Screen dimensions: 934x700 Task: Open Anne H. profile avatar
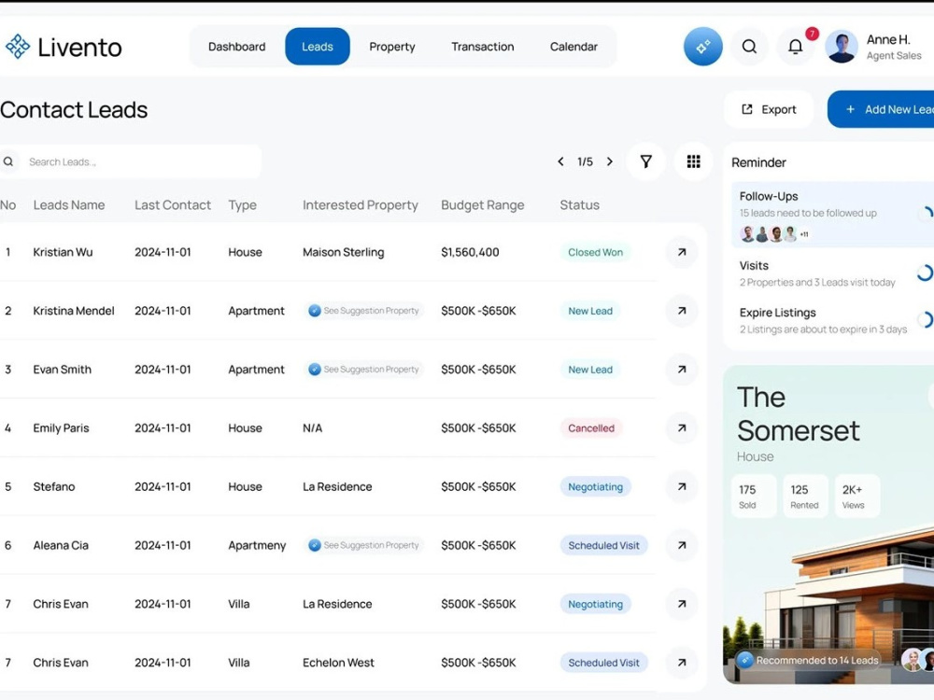pyautogui.click(x=842, y=47)
